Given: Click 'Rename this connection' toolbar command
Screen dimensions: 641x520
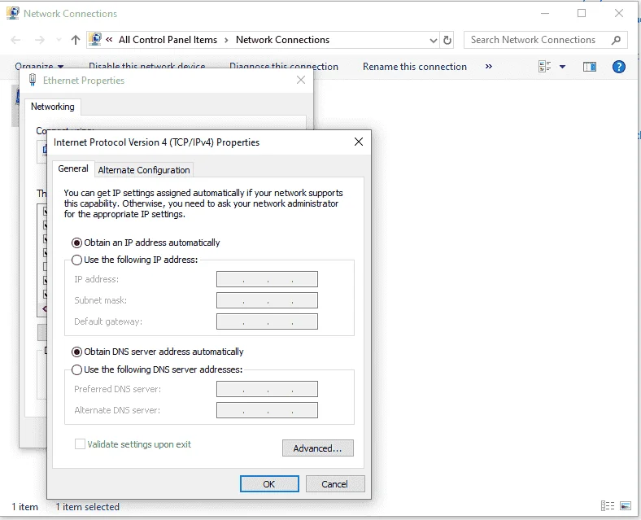Looking at the screenshot, I should click(x=415, y=67).
